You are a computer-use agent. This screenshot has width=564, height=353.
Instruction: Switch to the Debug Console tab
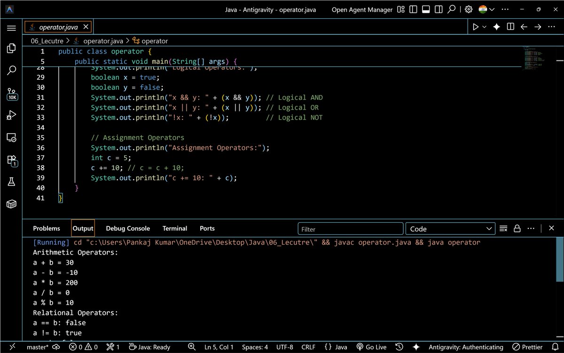click(x=128, y=228)
